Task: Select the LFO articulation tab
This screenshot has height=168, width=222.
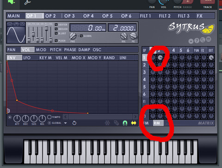Action: (31, 58)
